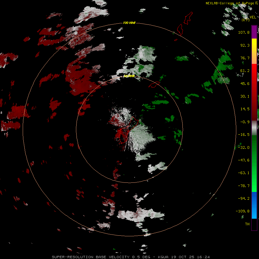Click the VEL label above the color scale
Image resolution: width=259 pixels, height=259 pixels.
click(253, 17)
